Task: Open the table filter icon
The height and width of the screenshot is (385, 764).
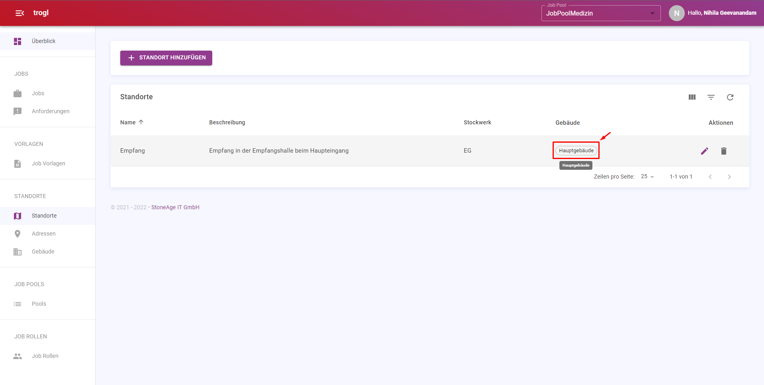Action: (711, 97)
